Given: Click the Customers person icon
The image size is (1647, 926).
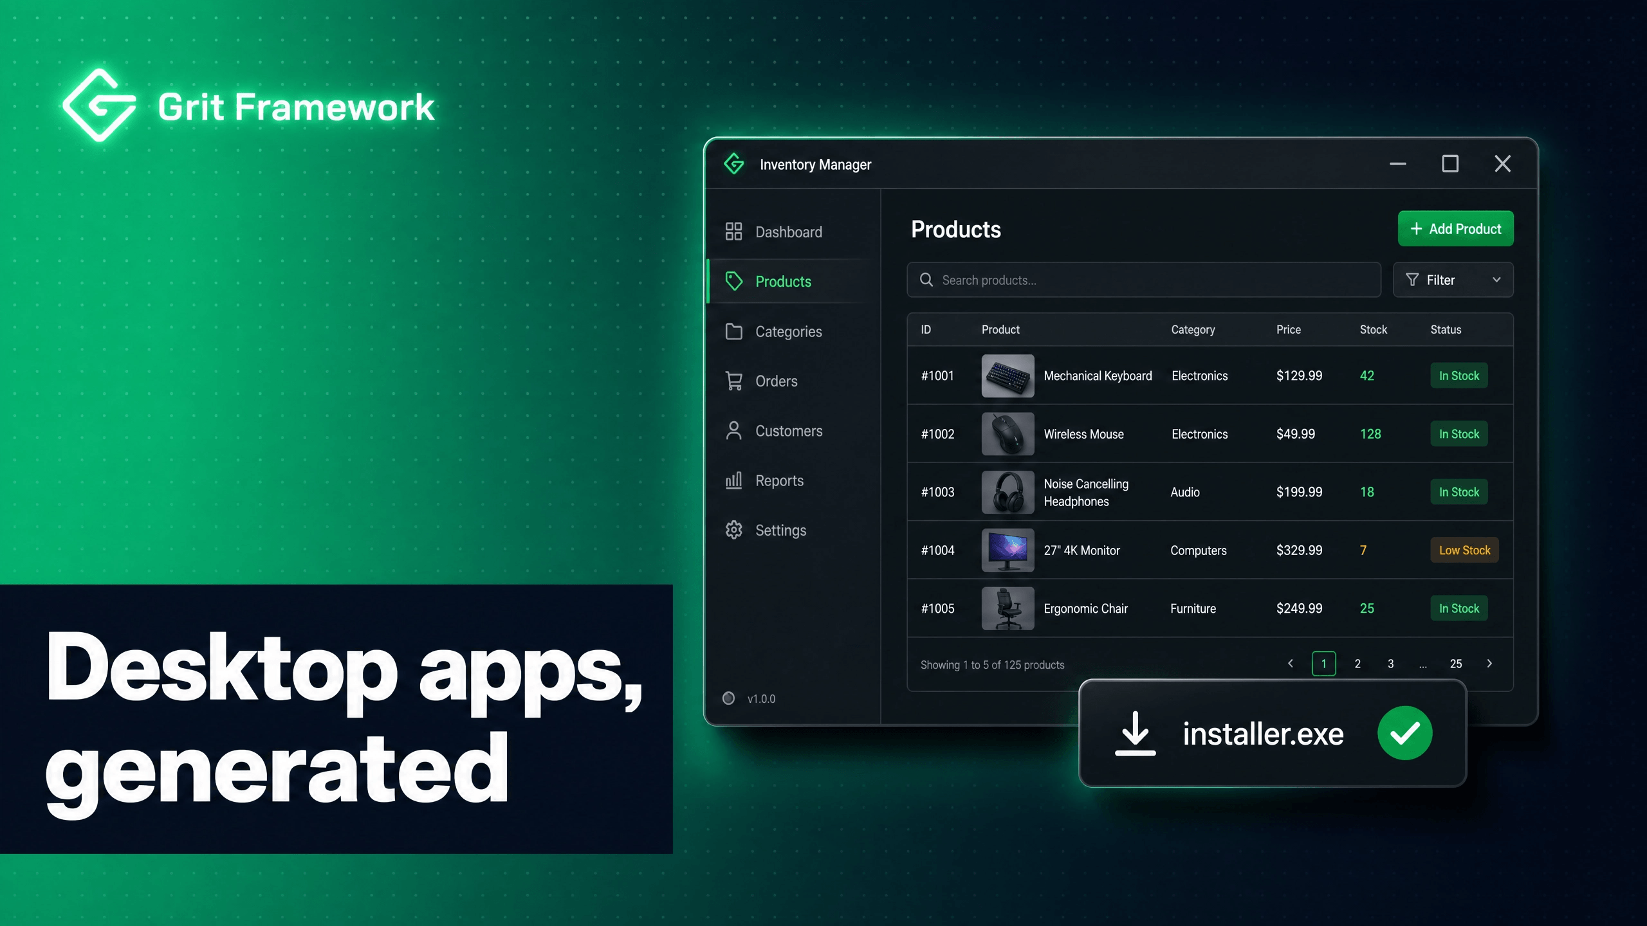Looking at the screenshot, I should pyautogui.click(x=733, y=431).
